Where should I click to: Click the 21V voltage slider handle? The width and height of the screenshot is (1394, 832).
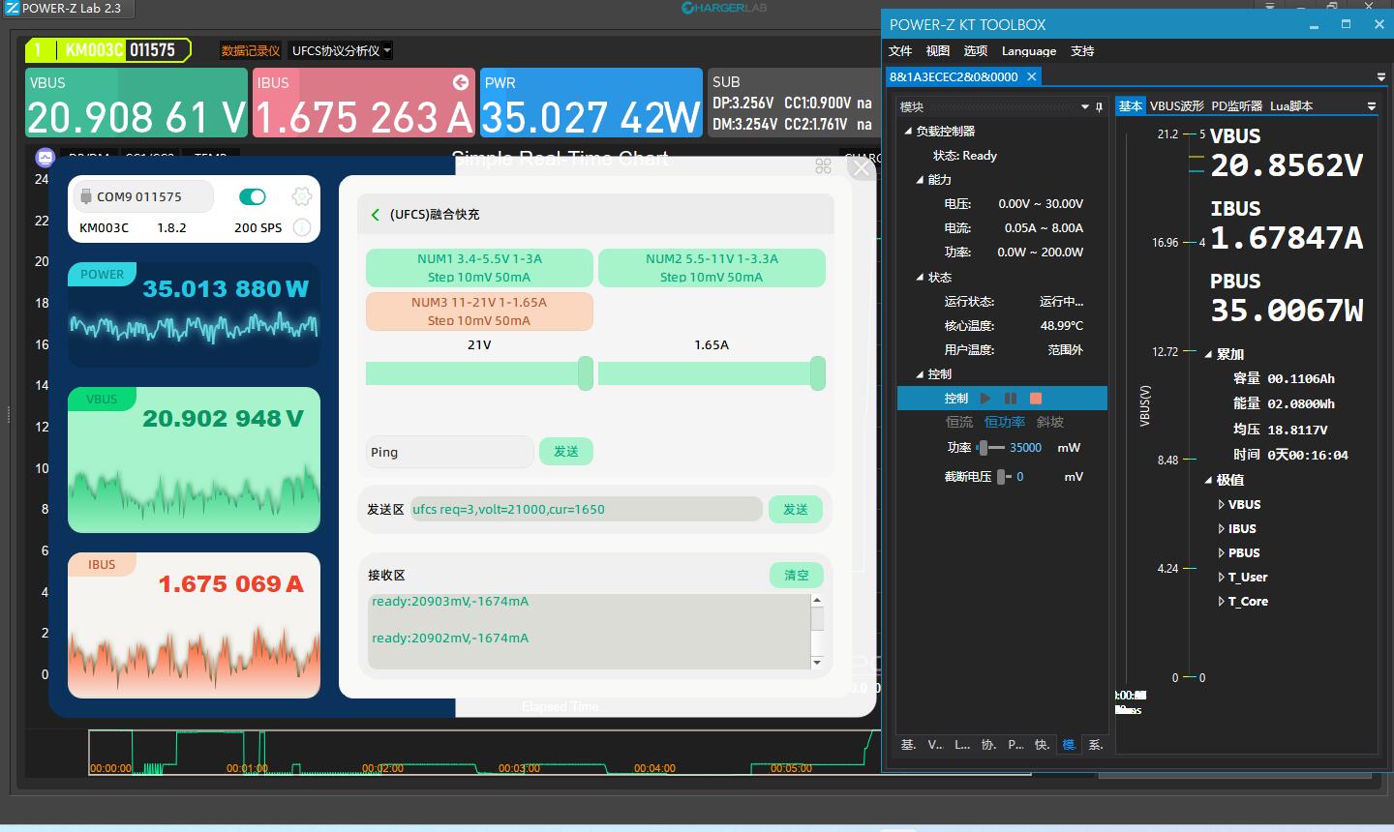pyautogui.click(x=586, y=373)
